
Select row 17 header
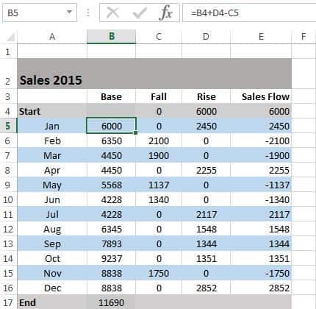click(8, 302)
